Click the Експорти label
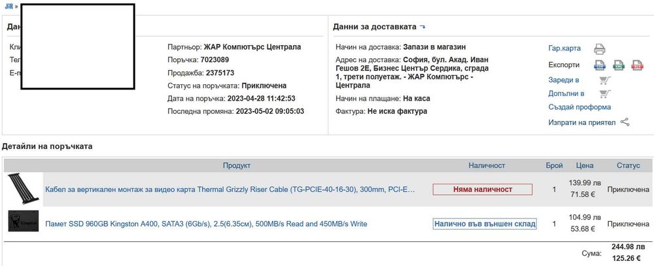Screen dimensions: 654x272 (x=564, y=65)
